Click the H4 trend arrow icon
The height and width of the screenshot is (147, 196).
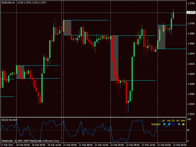[x=169, y=124]
